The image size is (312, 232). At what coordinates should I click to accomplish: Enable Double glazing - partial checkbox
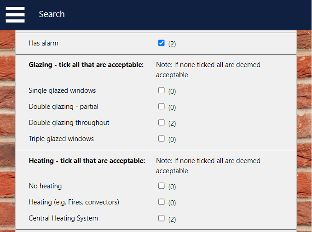tap(161, 107)
